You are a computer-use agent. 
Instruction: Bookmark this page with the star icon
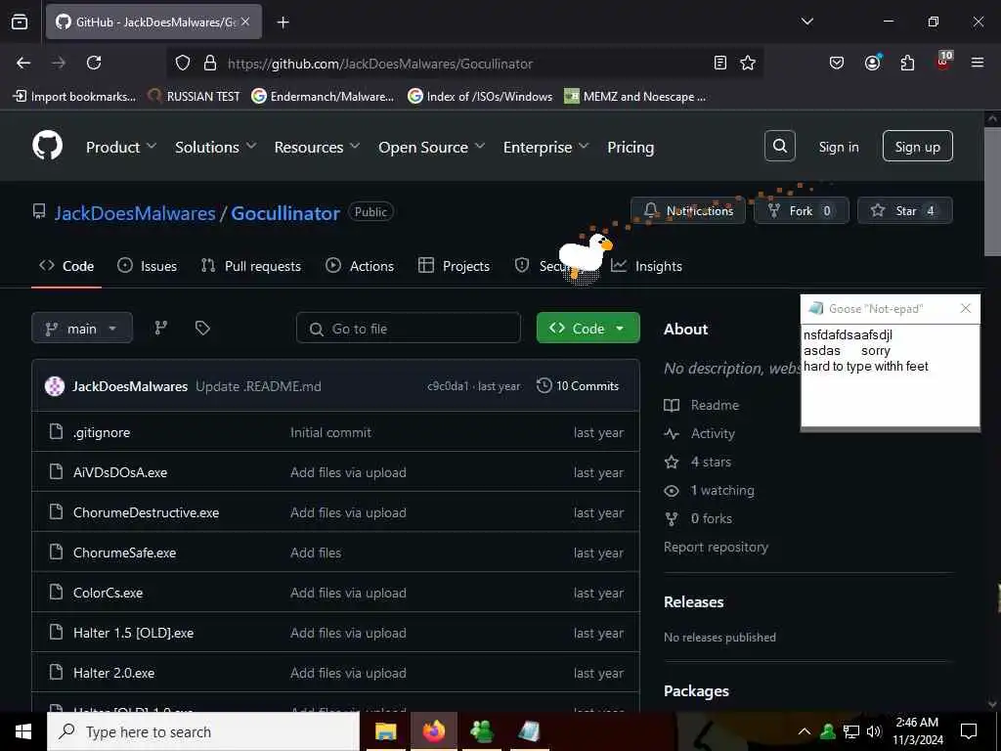[x=748, y=63]
